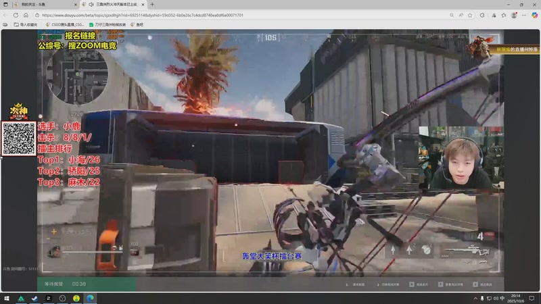Refresh the douyu page
Viewport: 541px width, 304px height.
16,15
